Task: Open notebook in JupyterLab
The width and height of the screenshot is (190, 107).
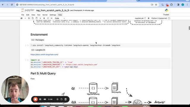Action: pyautogui.click(x=140, y=18)
